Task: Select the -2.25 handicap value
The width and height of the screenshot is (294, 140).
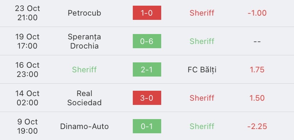Action: click(257, 126)
